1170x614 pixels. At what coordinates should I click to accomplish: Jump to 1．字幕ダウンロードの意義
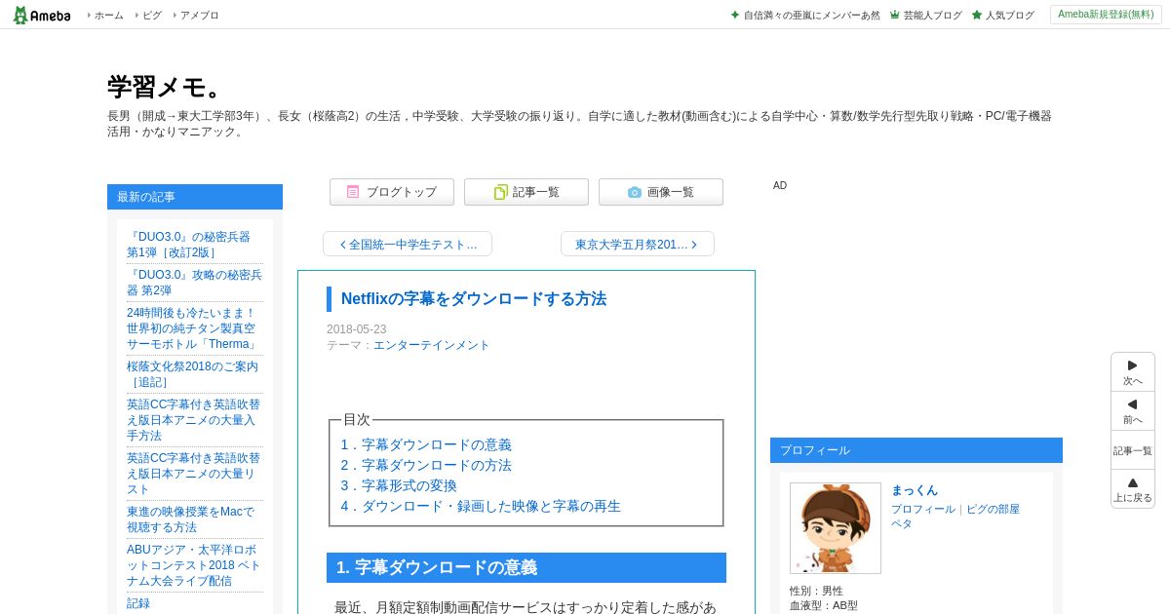(426, 444)
